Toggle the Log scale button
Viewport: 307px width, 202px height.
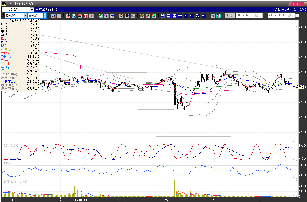coord(213,16)
